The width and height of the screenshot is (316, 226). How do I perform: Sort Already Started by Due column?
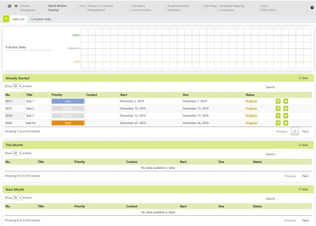click(x=186, y=95)
